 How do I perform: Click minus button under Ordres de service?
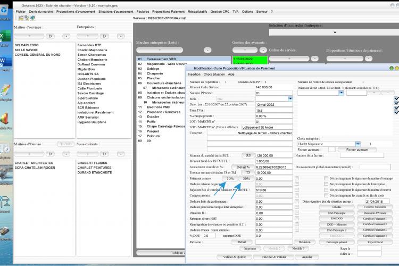315,59
